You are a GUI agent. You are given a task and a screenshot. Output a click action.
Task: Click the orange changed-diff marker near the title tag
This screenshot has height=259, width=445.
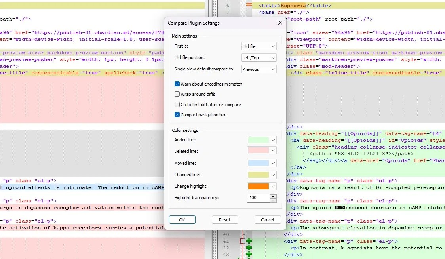tap(249, 5)
